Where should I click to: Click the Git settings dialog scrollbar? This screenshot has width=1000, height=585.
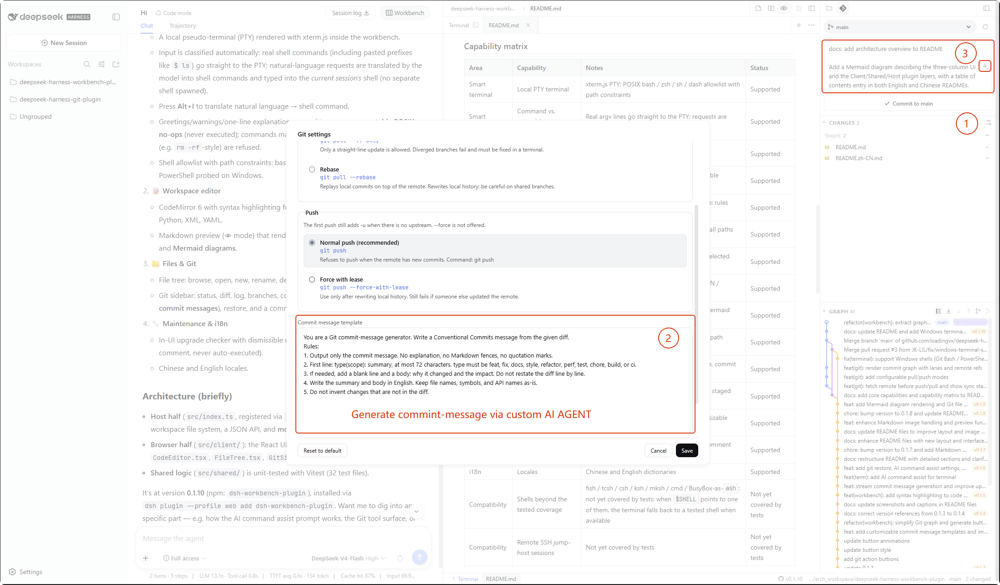pyautogui.click(x=696, y=305)
